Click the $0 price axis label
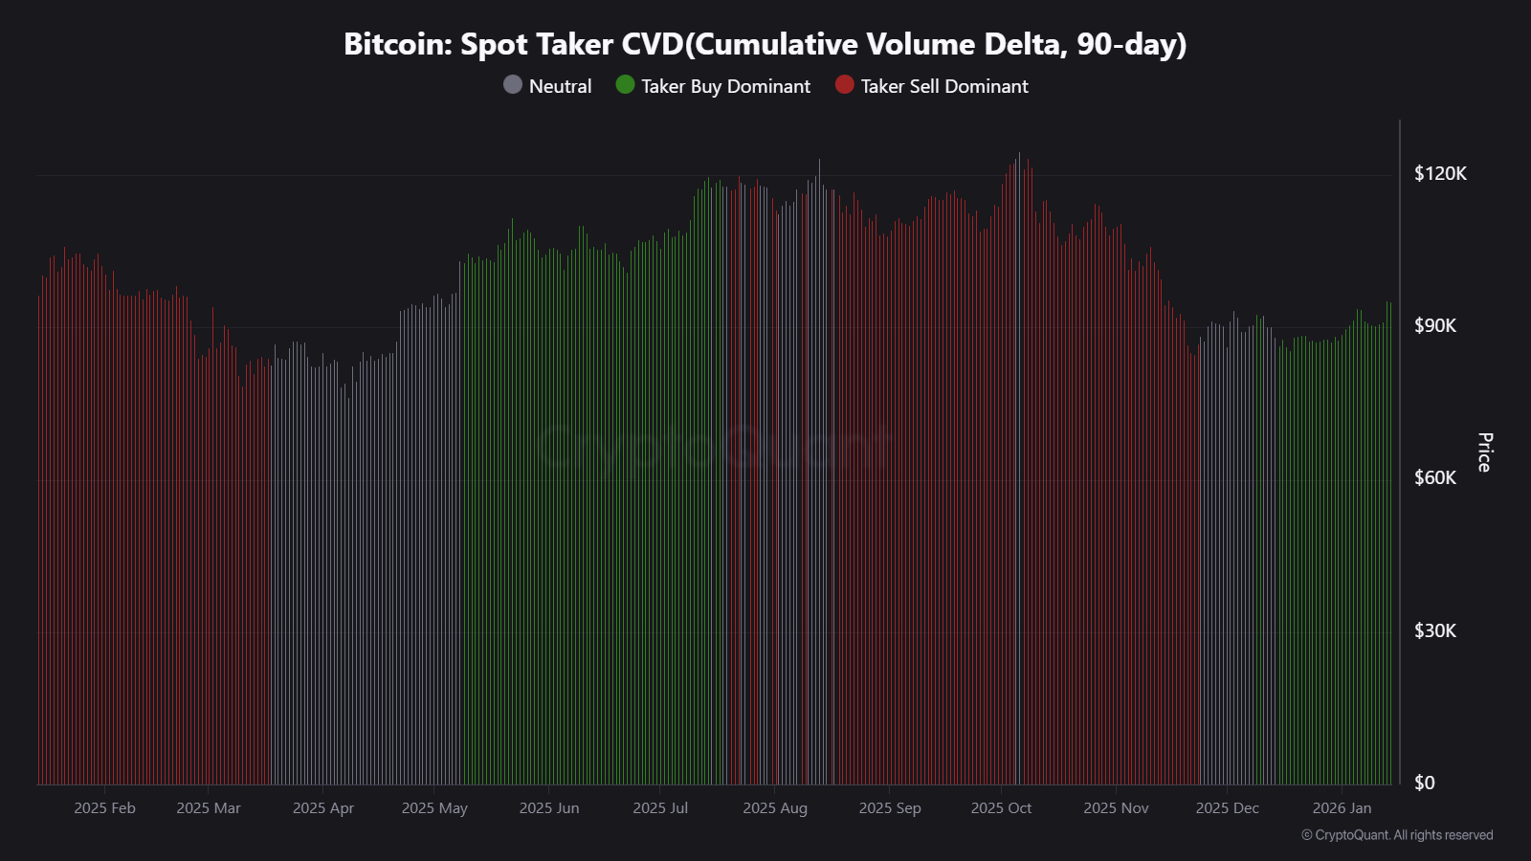Screen dimensions: 1531x861 1425,783
